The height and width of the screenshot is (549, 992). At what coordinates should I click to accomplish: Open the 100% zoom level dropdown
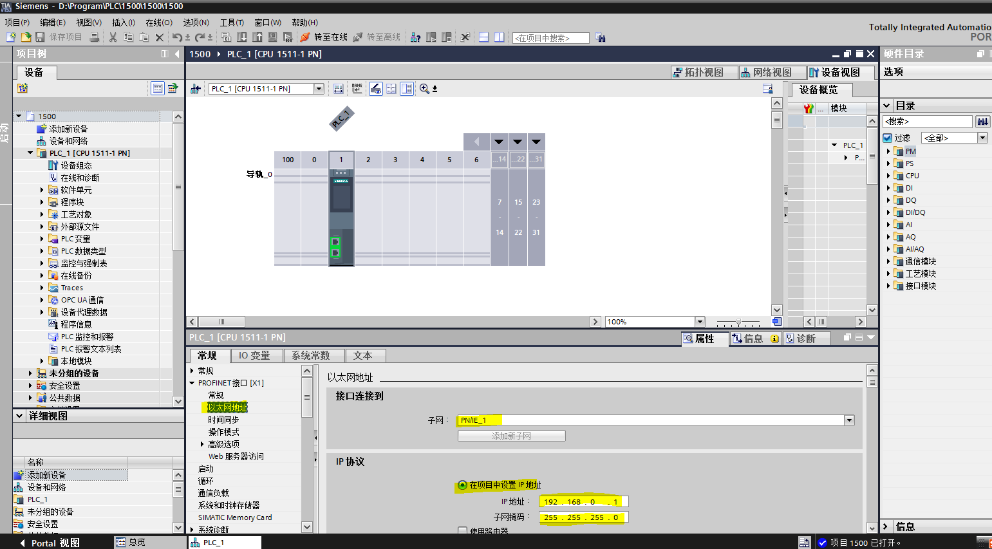tap(700, 322)
